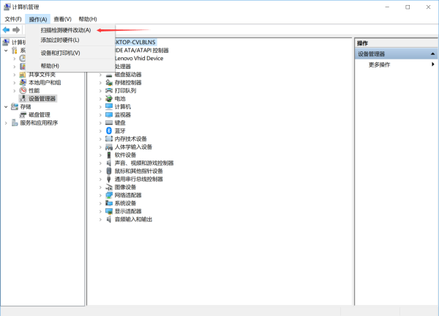
Task: Select the IDE ATA/ATAPI 控制器 row
Action: coord(142,51)
